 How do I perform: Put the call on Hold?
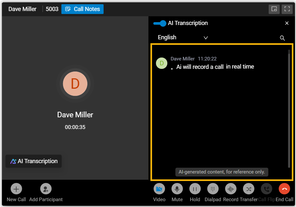[x=195, y=189]
